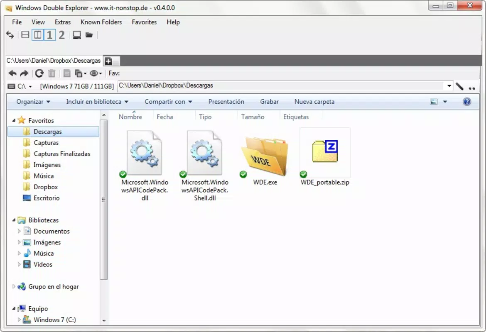Image resolution: width=486 pixels, height=332 pixels.
Task: Open the view options dropdown arrow
Action: point(445,102)
